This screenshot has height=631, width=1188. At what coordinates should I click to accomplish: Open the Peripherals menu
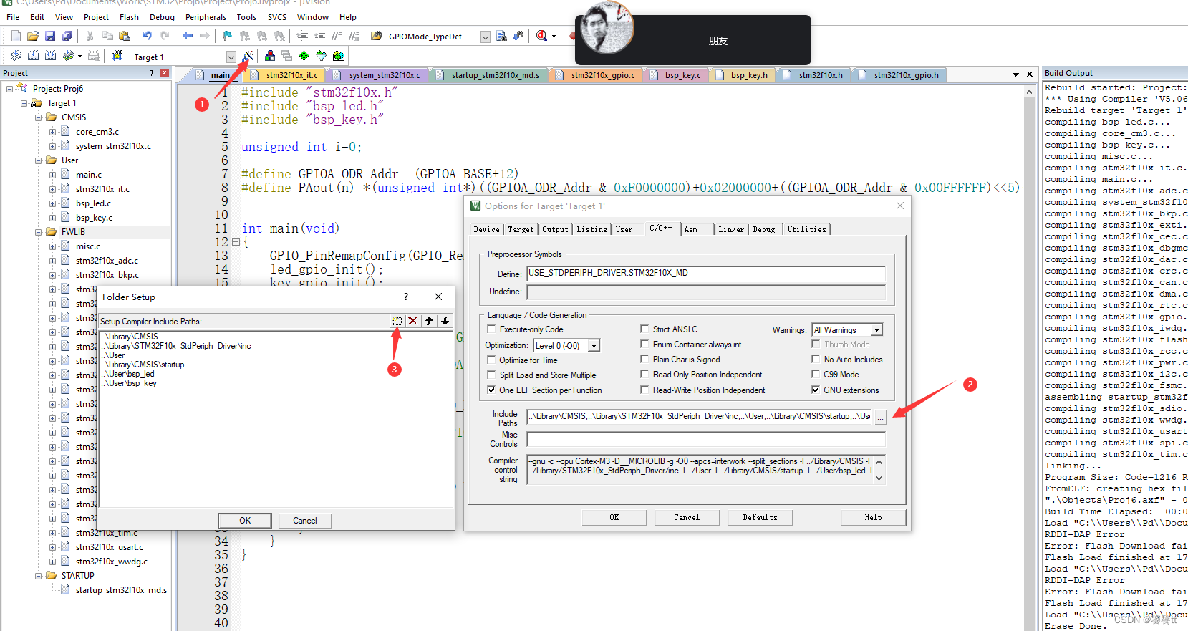(206, 17)
